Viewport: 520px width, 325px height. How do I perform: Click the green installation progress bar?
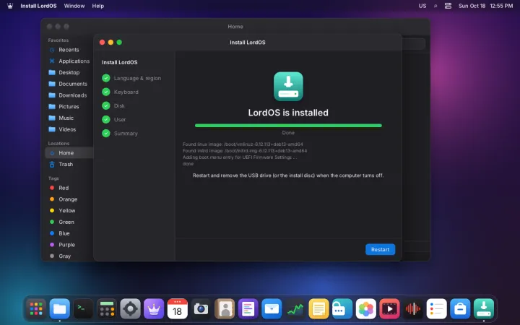click(288, 126)
